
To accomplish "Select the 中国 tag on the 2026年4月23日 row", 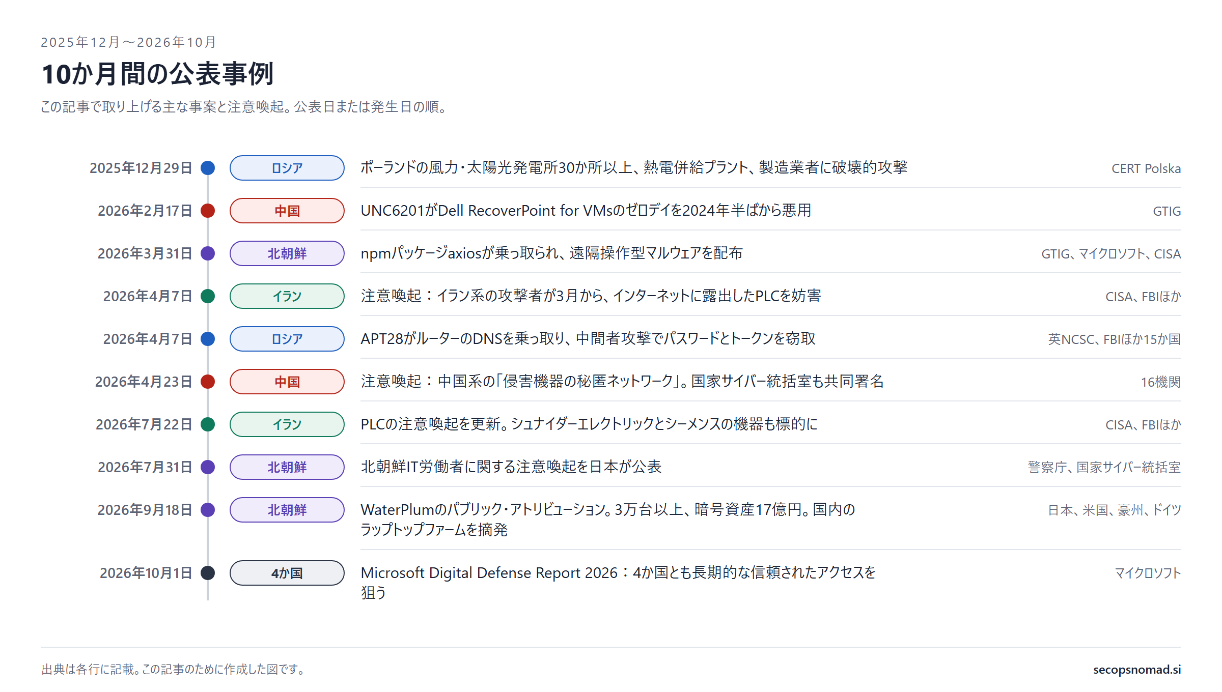I will tap(287, 382).
